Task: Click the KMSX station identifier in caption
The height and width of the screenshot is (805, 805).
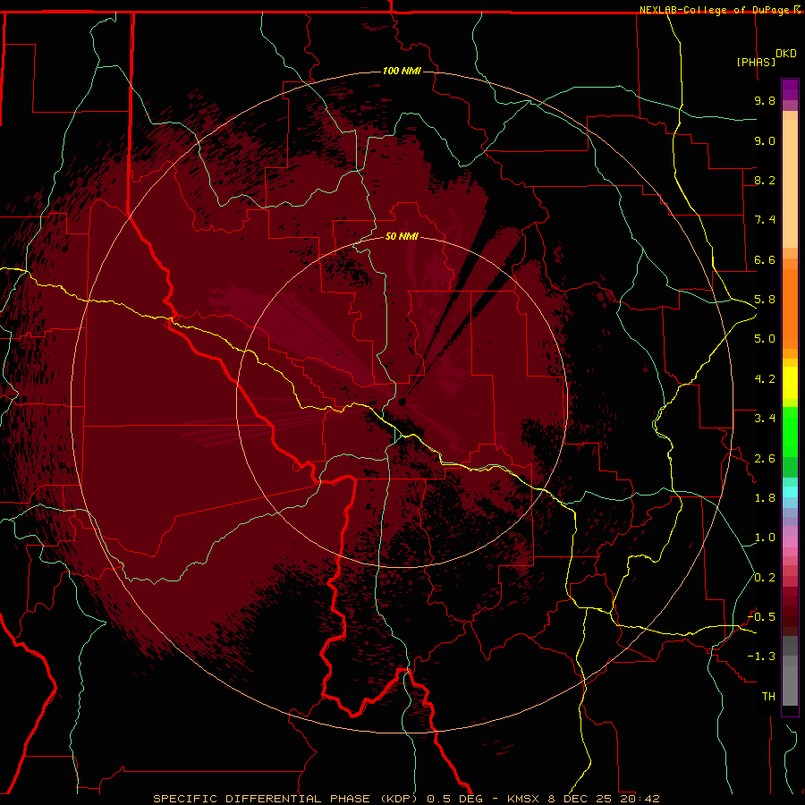Action: [x=524, y=799]
